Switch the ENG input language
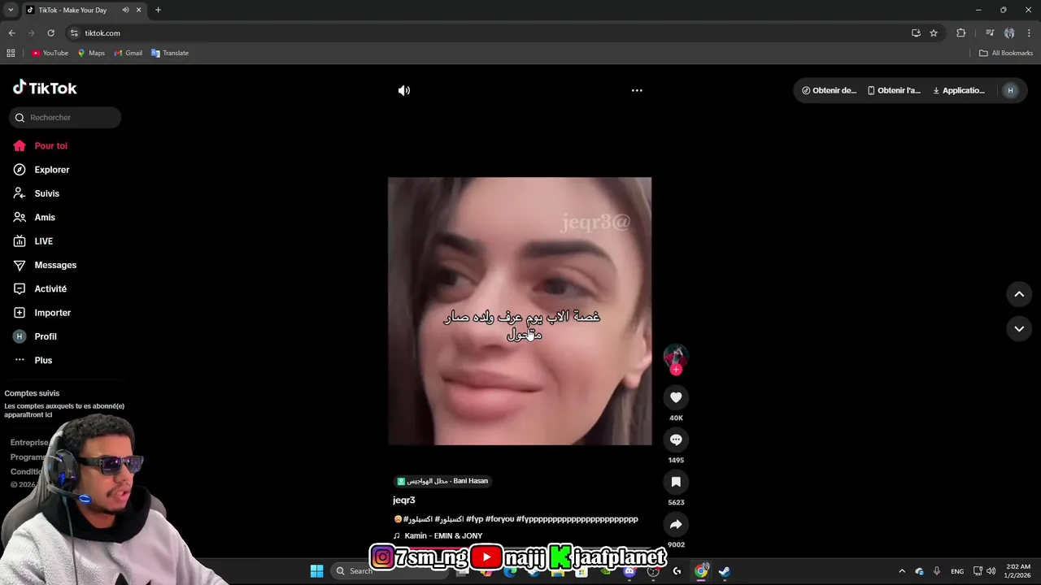The image size is (1041, 585). click(x=957, y=571)
